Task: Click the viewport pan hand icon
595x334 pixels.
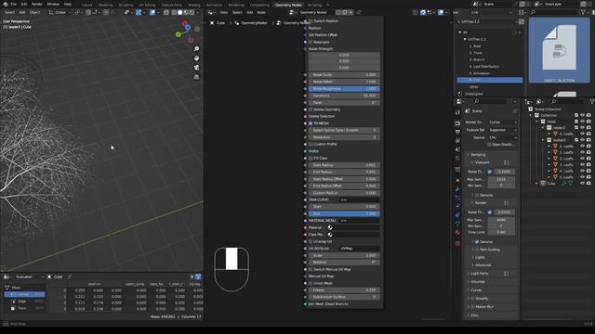Action: click(196, 58)
